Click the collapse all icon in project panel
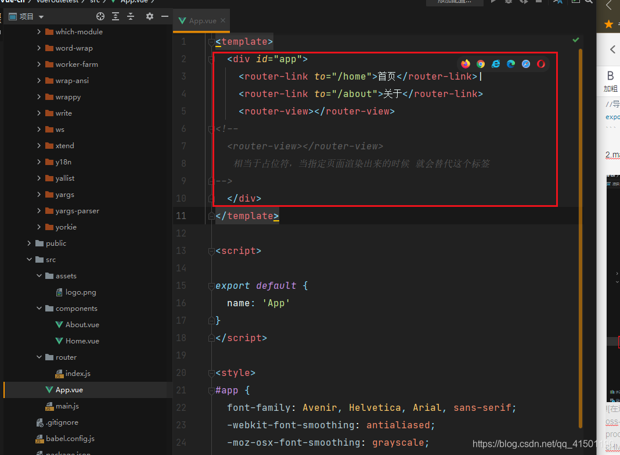620x455 pixels. click(x=131, y=16)
